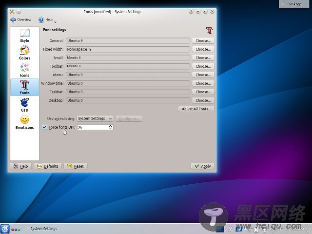This screenshot has width=312, height=234.
Task: Click the Small font Ubuntu 8 preview
Action: [x=128, y=58]
